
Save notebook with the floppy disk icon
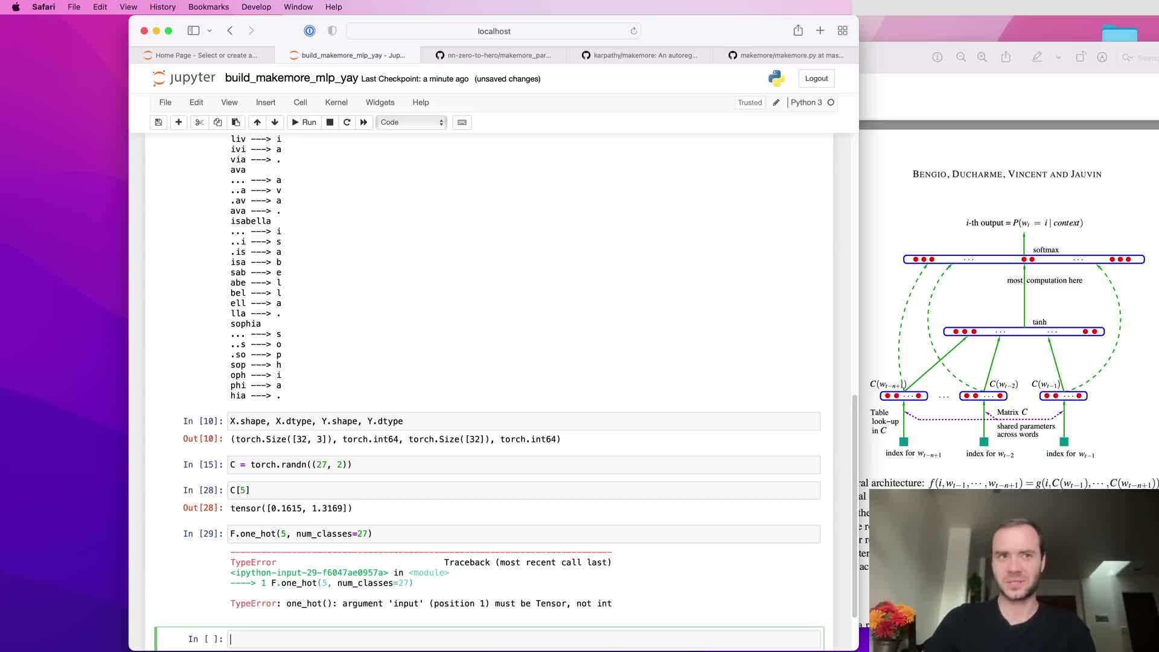pyautogui.click(x=158, y=123)
